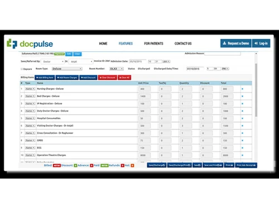The image size is (279, 209).
Task: Open the FEATURES menu
Action: [x=126, y=43]
